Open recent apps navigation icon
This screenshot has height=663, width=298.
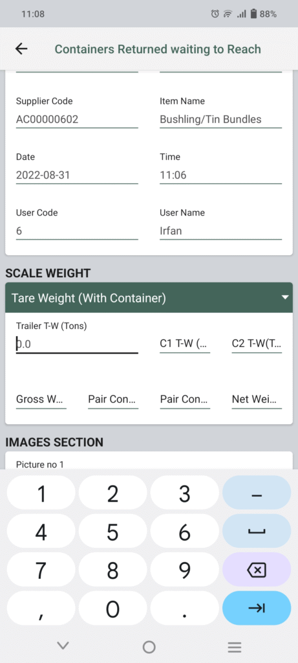(x=235, y=647)
